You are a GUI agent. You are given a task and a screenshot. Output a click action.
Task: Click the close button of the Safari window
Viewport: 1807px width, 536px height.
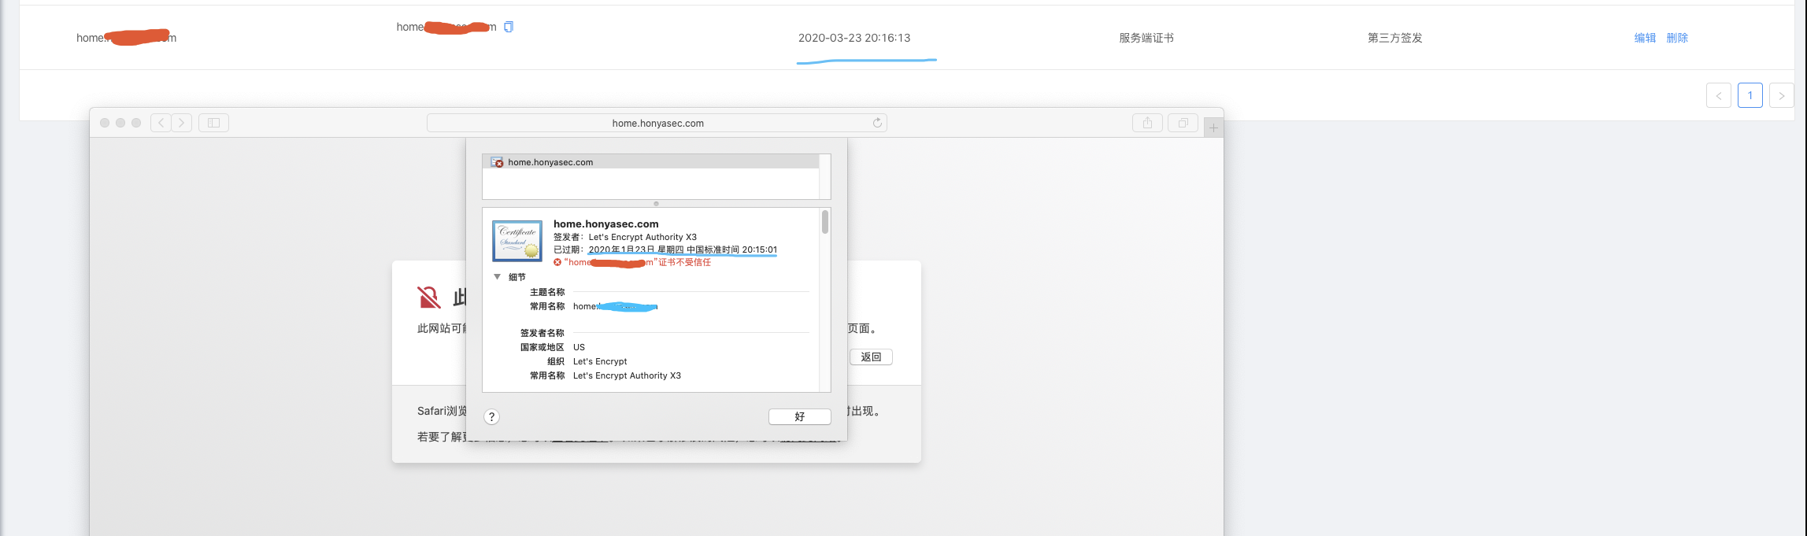tap(105, 123)
